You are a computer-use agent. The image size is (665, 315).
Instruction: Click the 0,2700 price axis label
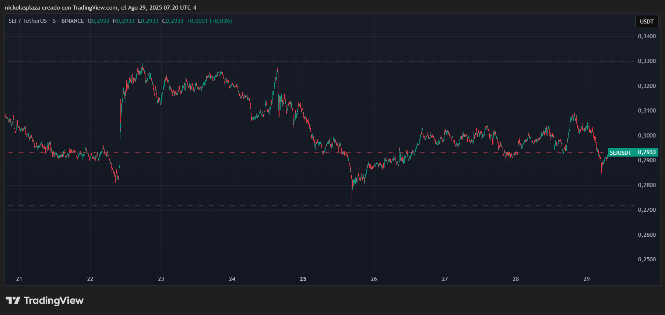(x=647, y=210)
